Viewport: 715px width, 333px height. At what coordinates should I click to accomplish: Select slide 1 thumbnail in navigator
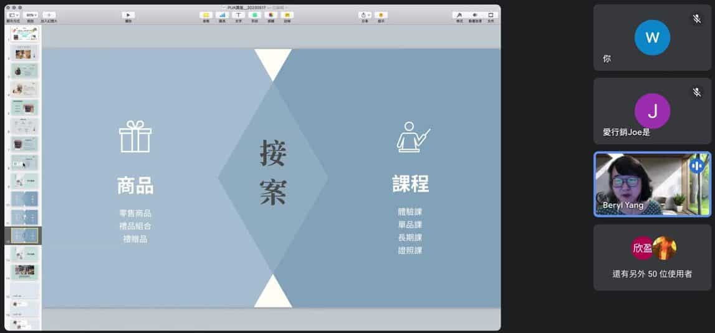coord(25,34)
